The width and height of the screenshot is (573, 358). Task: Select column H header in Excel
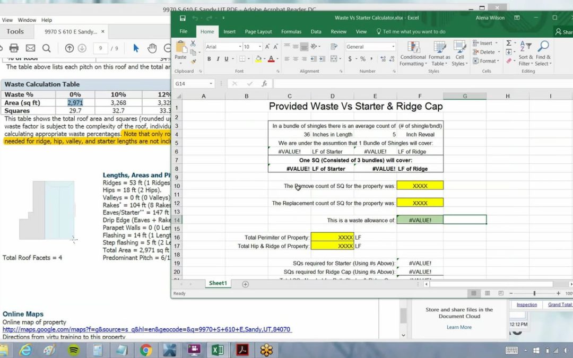(508, 96)
